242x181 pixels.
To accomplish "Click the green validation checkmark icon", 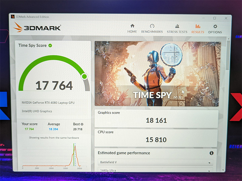I will tap(50, 46).
